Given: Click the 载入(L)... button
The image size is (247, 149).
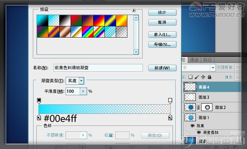Looking at the screenshot, I should (162, 35).
